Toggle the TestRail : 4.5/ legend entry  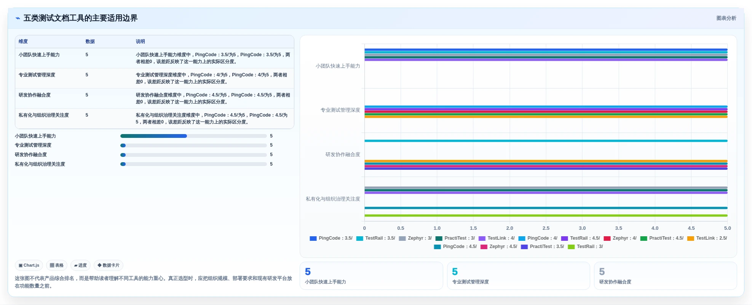580,238
